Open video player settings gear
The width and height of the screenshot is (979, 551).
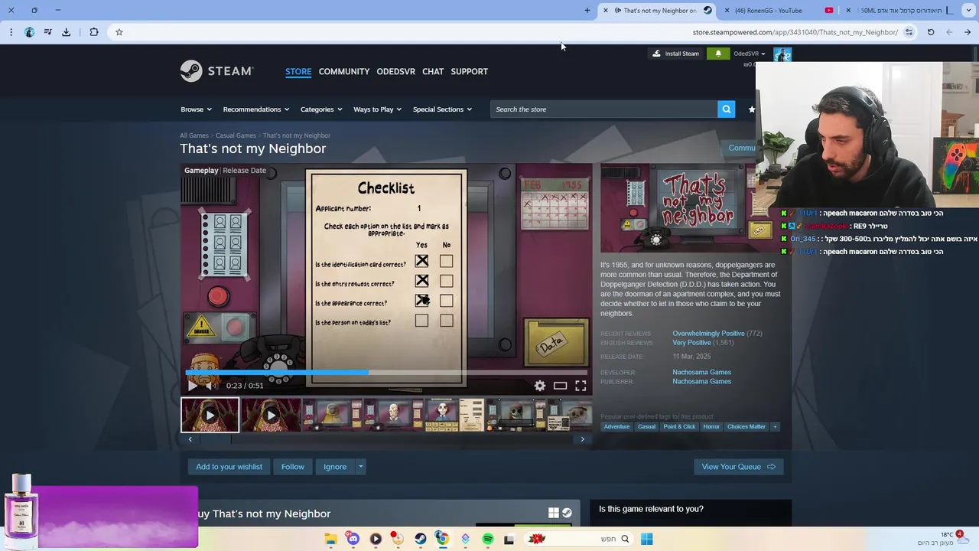(x=540, y=386)
